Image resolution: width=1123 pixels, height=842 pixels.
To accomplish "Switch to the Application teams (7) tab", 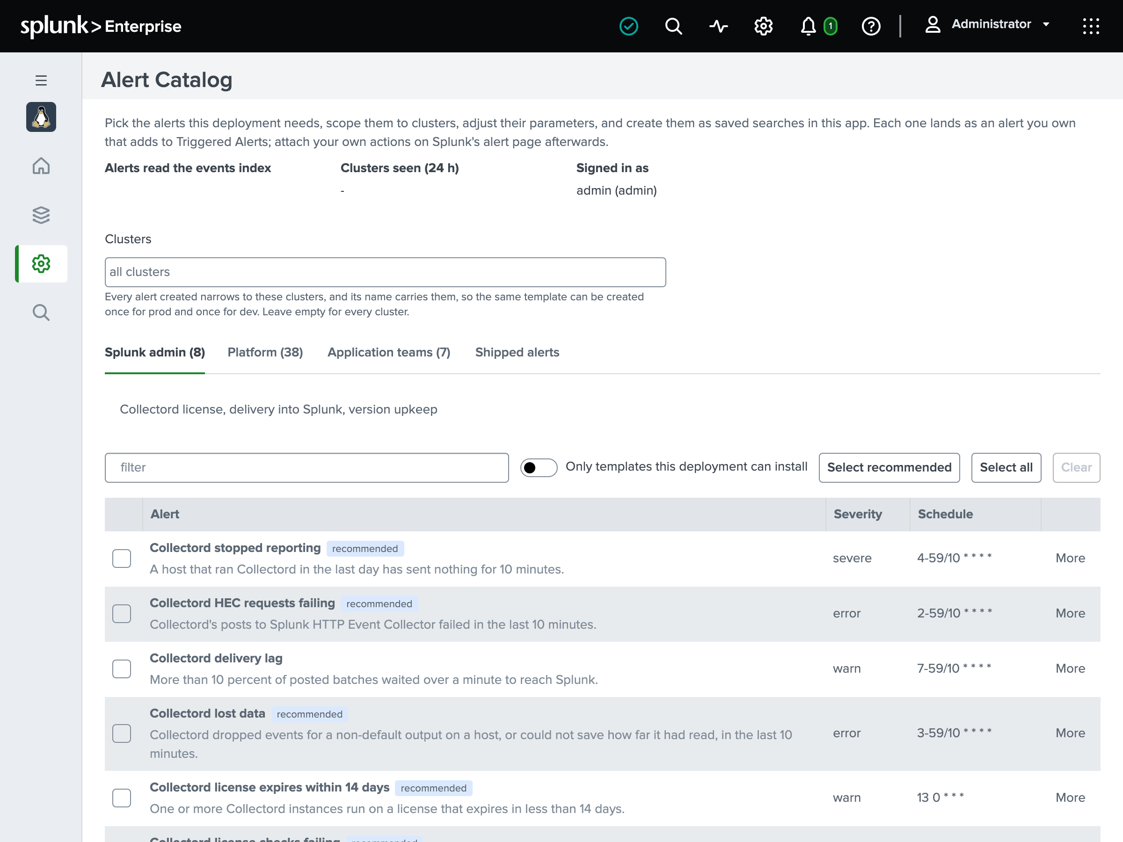I will pos(389,352).
